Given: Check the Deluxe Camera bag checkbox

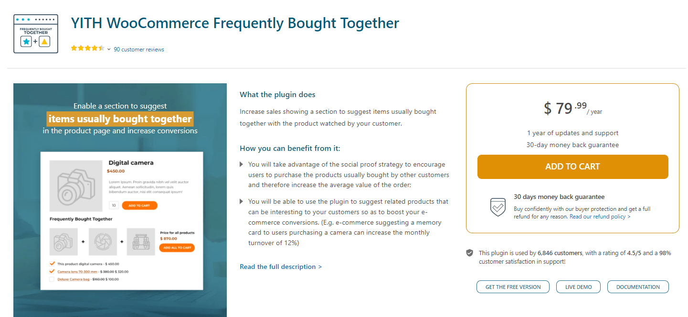Looking at the screenshot, I should (x=52, y=278).
